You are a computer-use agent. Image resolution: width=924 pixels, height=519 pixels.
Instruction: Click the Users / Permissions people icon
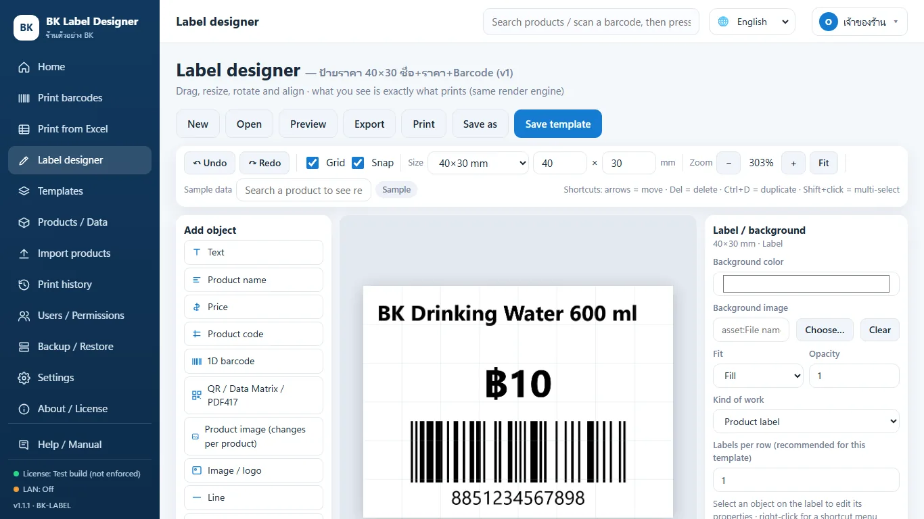click(24, 316)
